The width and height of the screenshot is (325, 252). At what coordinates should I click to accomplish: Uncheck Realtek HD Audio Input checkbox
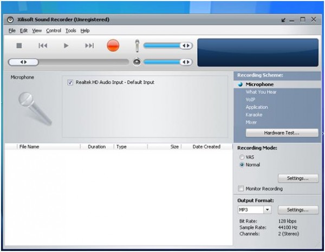point(70,82)
